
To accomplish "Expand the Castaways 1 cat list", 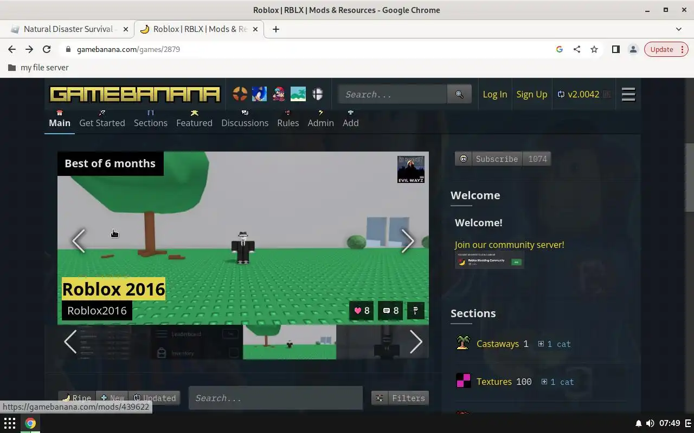I will (x=554, y=344).
